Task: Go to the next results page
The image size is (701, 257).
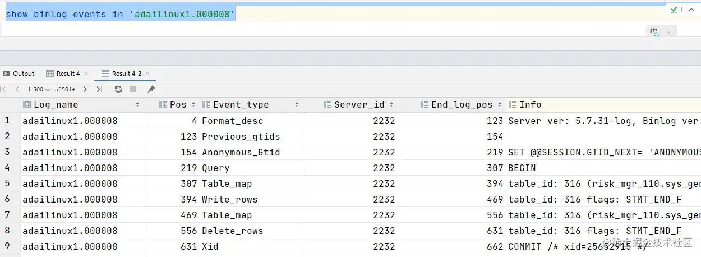Action: coord(85,89)
